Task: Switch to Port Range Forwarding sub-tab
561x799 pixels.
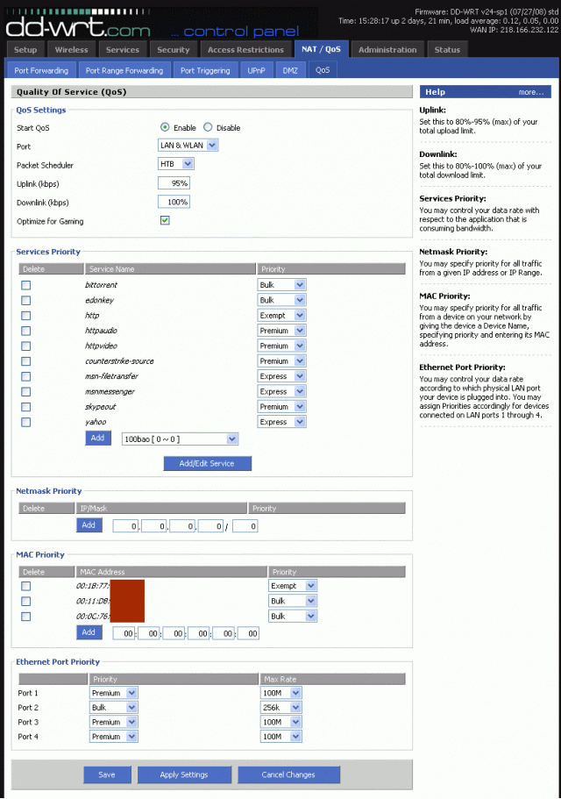Action: coord(124,70)
